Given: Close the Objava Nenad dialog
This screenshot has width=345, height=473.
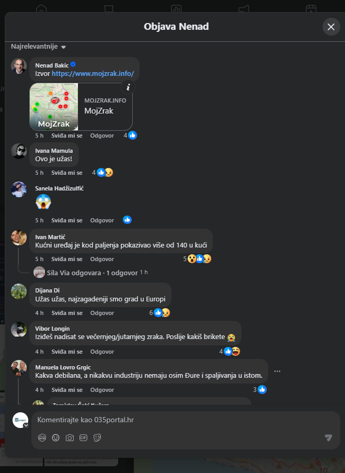Looking at the screenshot, I should (x=331, y=27).
